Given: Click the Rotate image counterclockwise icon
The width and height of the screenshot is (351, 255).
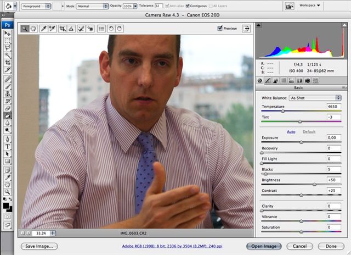Looking at the screenshot, I should 111,28.
